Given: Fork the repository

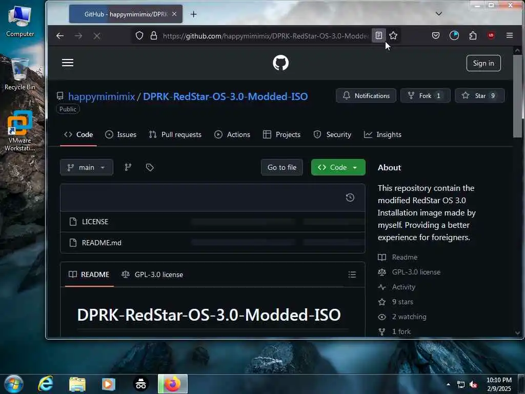Looking at the screenshot, I should point(425,96).
